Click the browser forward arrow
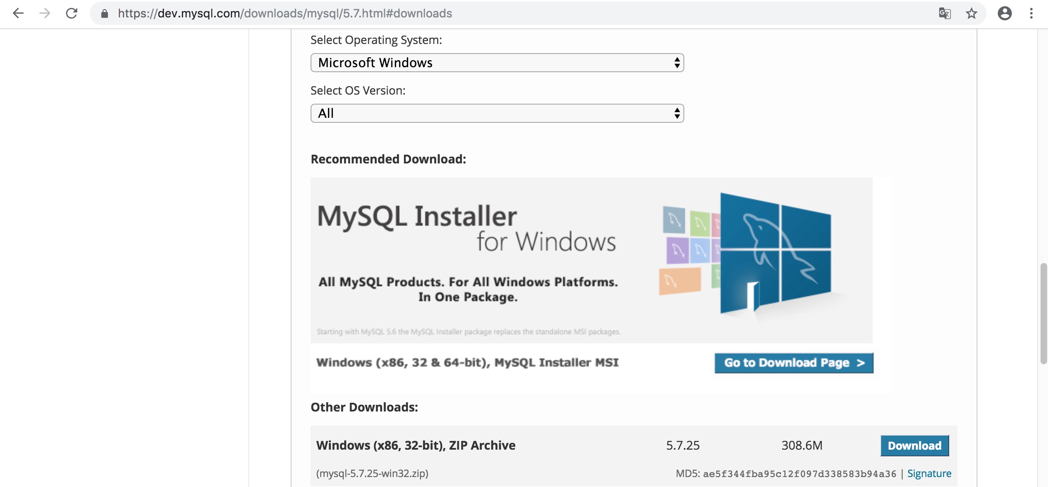1048x487 pixels. pos(45,14)
